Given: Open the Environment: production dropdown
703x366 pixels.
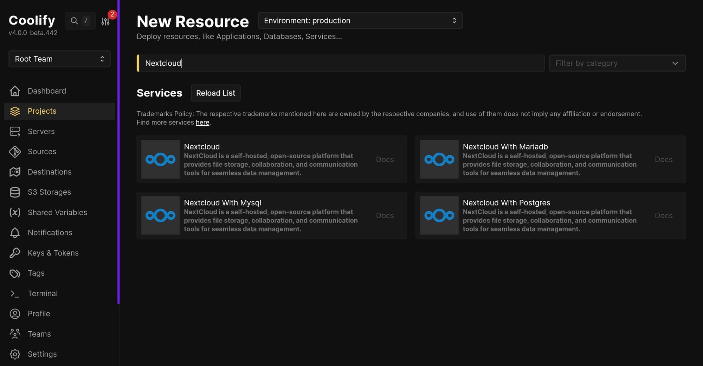Looking at the screenshot, I should coord(360,21).
